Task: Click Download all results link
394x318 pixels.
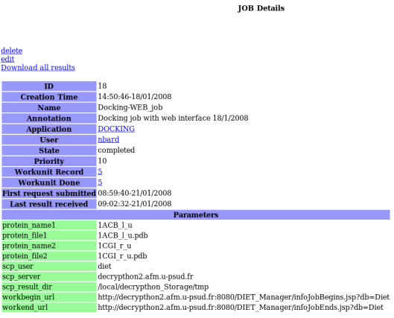Action: pos(38,67)
